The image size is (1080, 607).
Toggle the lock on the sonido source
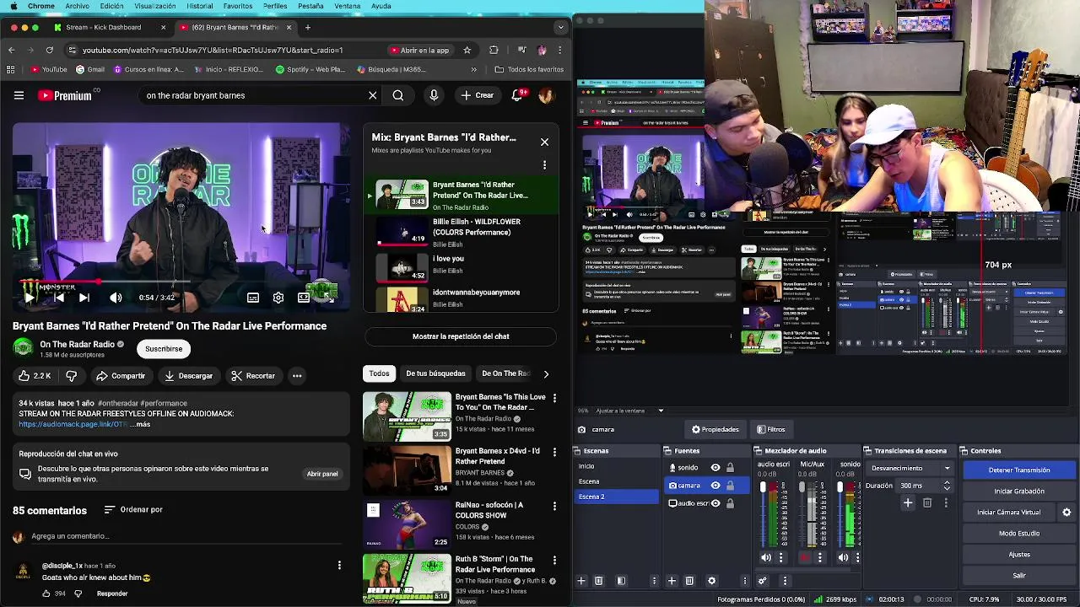(730, 468)
